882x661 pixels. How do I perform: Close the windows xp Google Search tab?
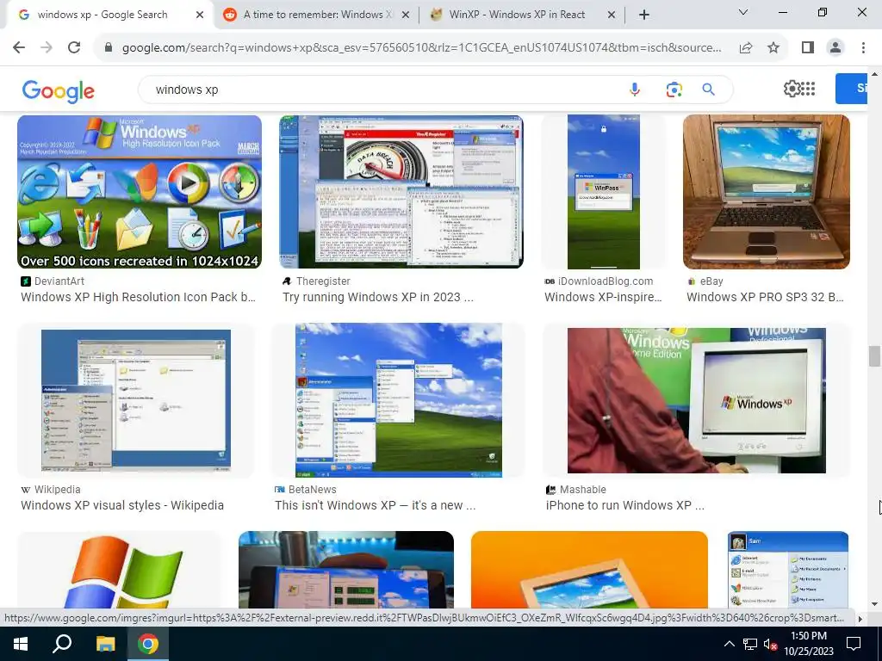[200, 15]
